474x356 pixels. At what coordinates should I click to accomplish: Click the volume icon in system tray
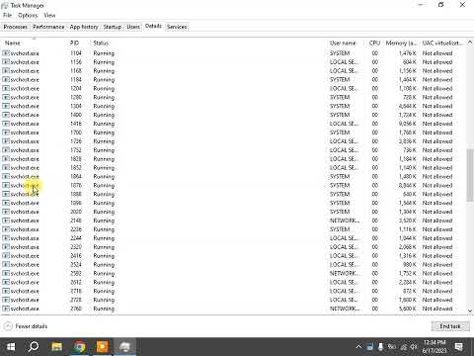[414, 347]
